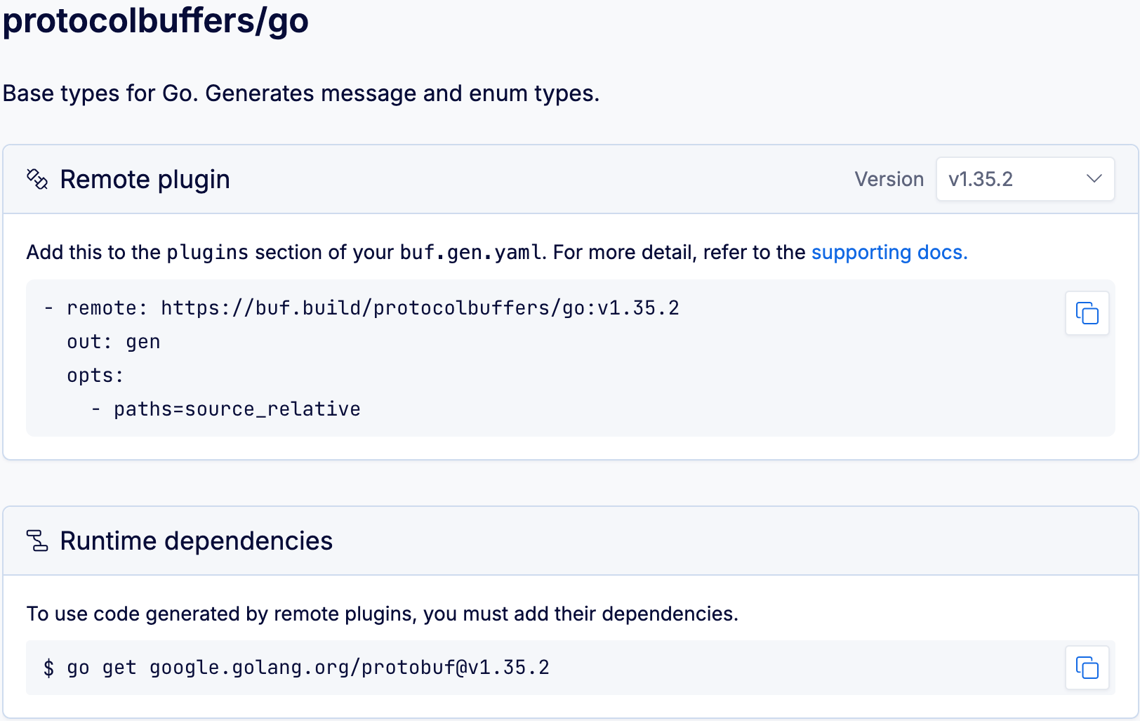Viewport: 1140px width, 721px height.
Task: Open the supporting docs link
Action: tap(889, 252)
